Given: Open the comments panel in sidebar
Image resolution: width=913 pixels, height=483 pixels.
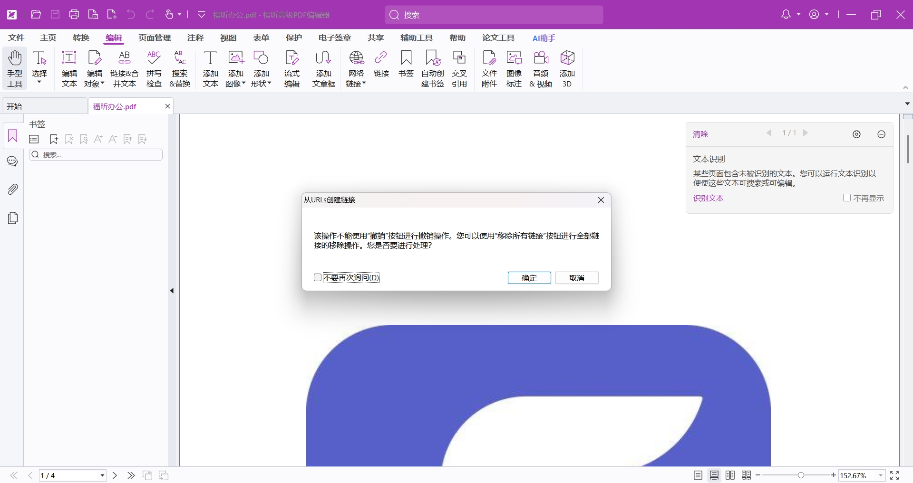Looking at the screenshot, I should [13, 161].
